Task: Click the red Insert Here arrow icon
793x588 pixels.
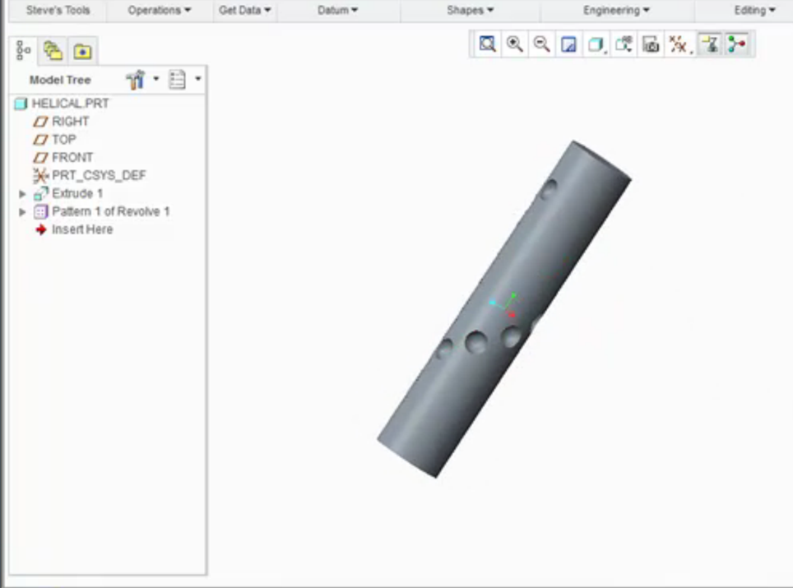Action: 40,229
